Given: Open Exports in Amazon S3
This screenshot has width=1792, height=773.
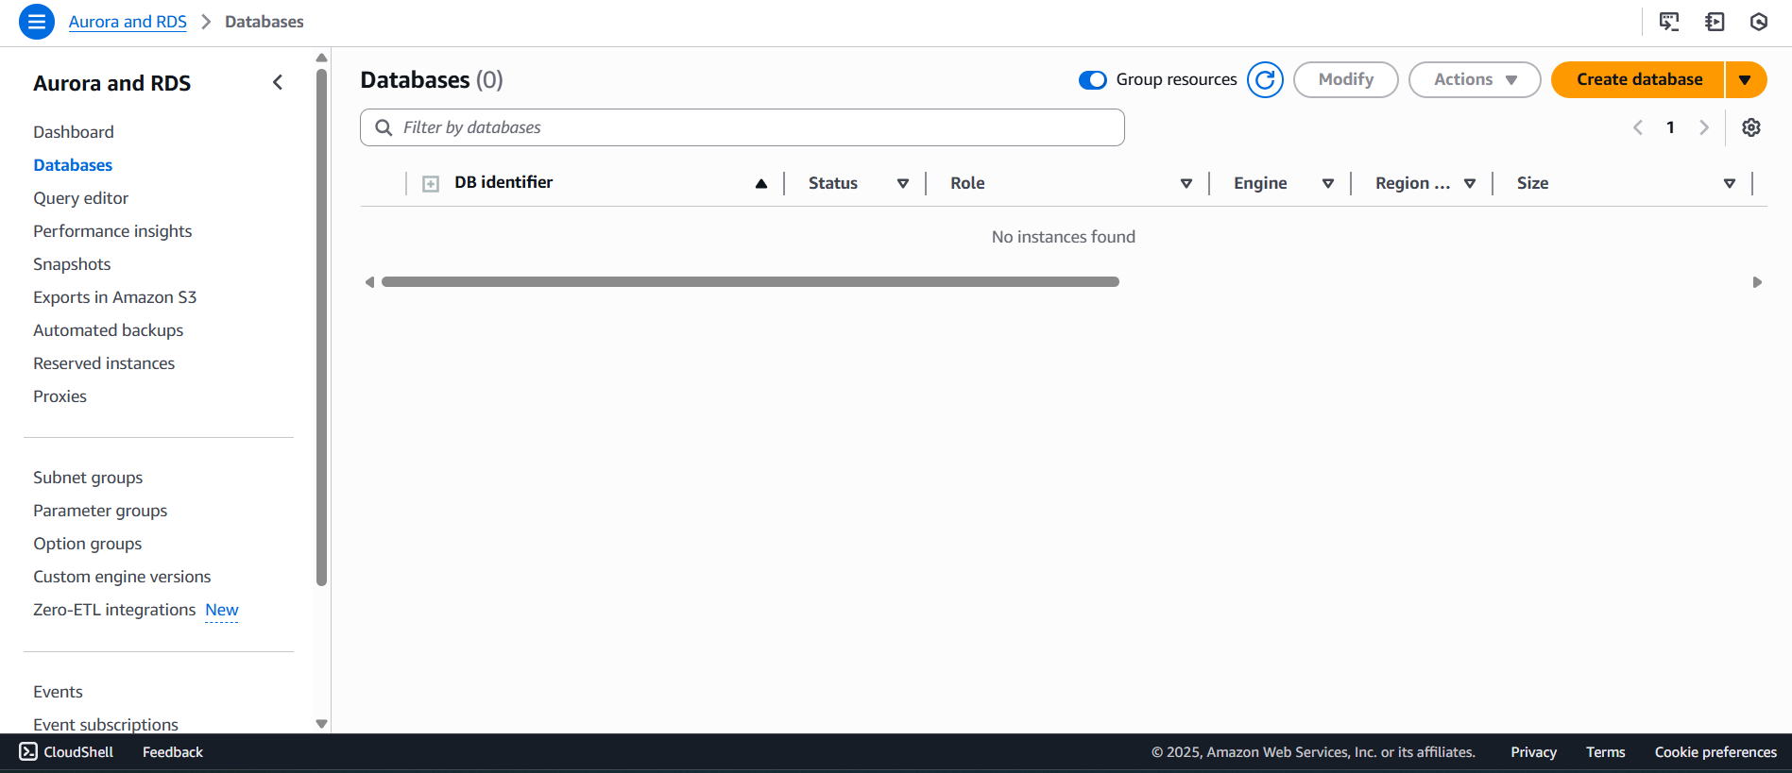Looking at the screenshot, I should 114,297.
